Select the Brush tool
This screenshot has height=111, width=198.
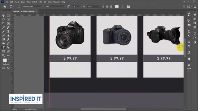(3, 31)
